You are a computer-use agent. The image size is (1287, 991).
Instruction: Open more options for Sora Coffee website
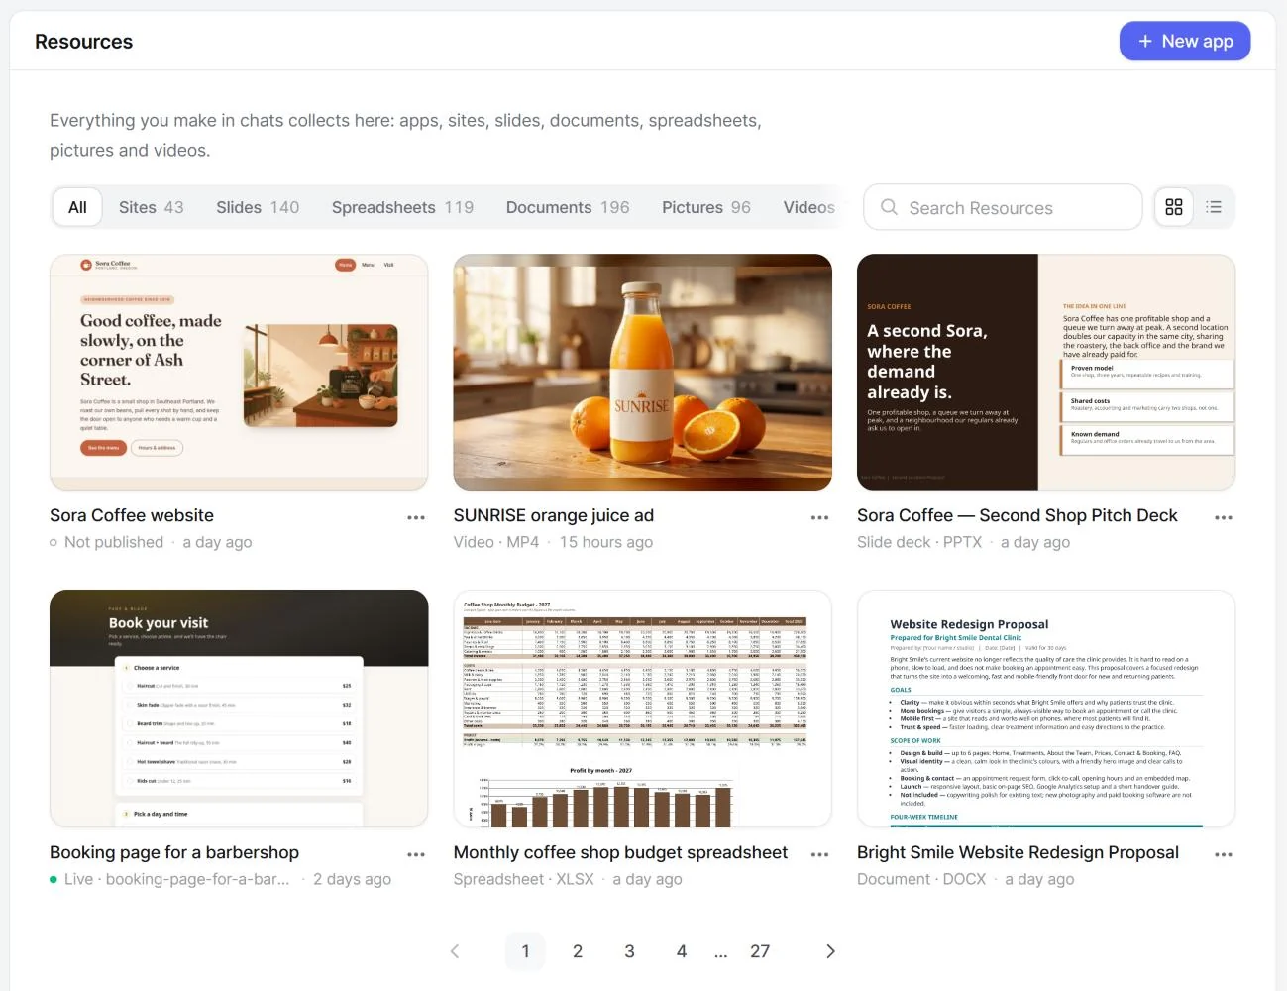(x=416, y=517)
